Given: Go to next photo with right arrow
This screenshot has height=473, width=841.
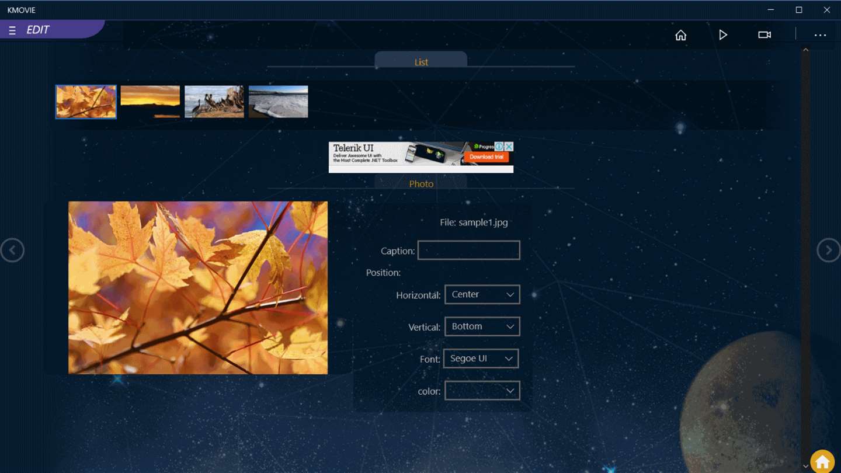Looking at the screenshot, I should [828, 250].
